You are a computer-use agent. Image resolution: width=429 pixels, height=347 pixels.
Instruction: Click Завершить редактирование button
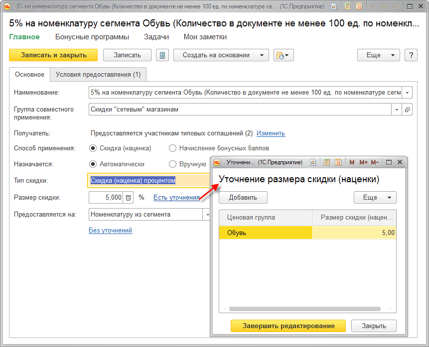coord(288,326)
